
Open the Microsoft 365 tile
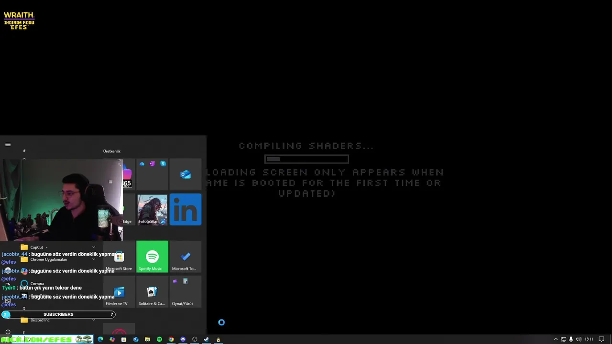127,174
